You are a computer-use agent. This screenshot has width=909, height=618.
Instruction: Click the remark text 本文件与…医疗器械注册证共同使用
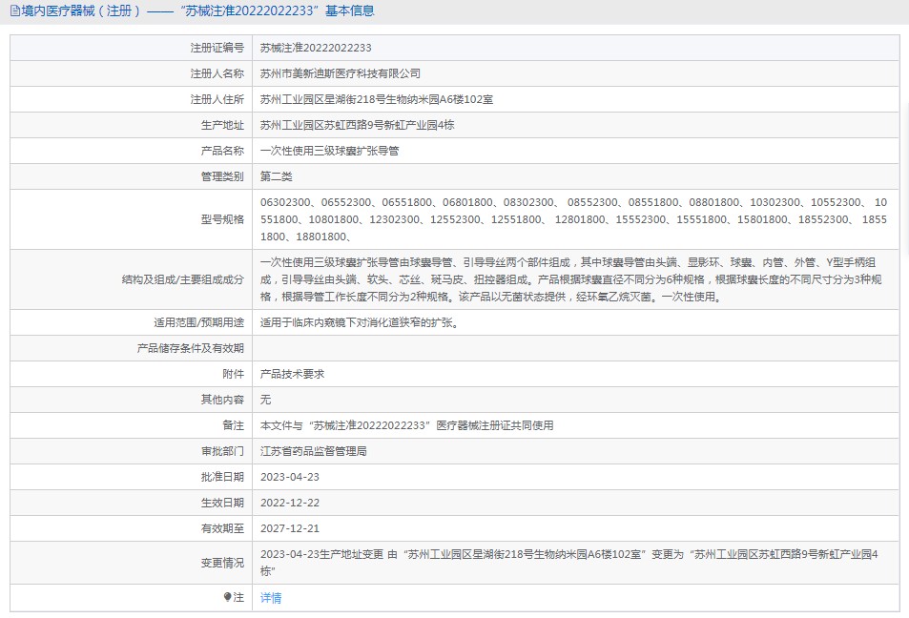coord(407,425)
